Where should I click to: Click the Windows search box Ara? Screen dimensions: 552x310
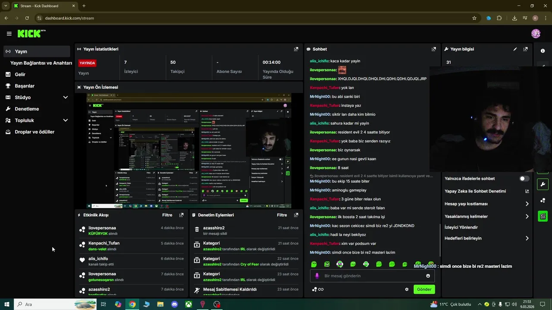pos(55,304)
